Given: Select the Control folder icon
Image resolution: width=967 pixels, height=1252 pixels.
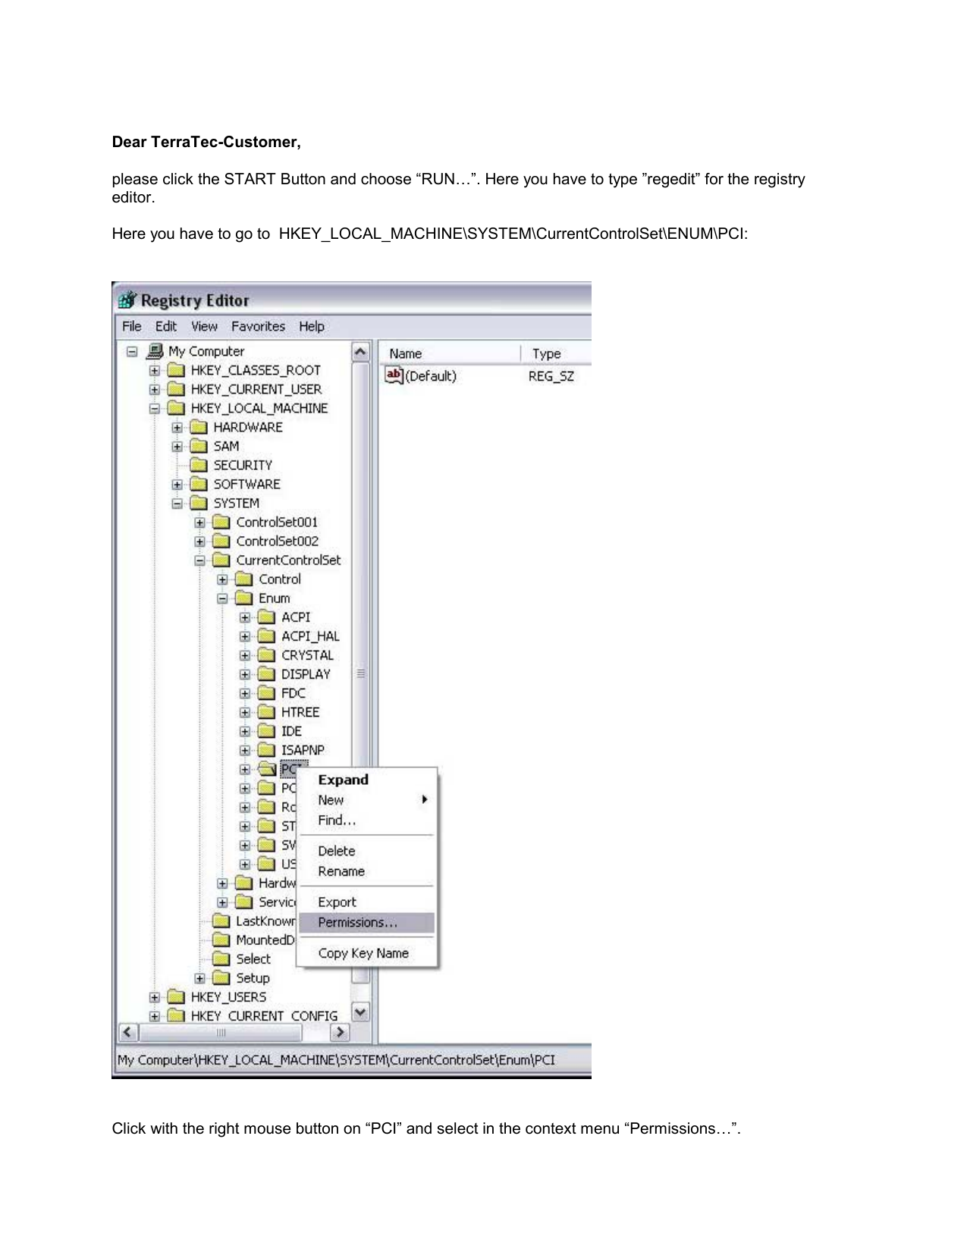Looking at the screenshot, I should click(244, 579).
